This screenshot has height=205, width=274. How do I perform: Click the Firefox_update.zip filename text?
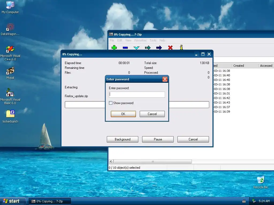(76, 96)
